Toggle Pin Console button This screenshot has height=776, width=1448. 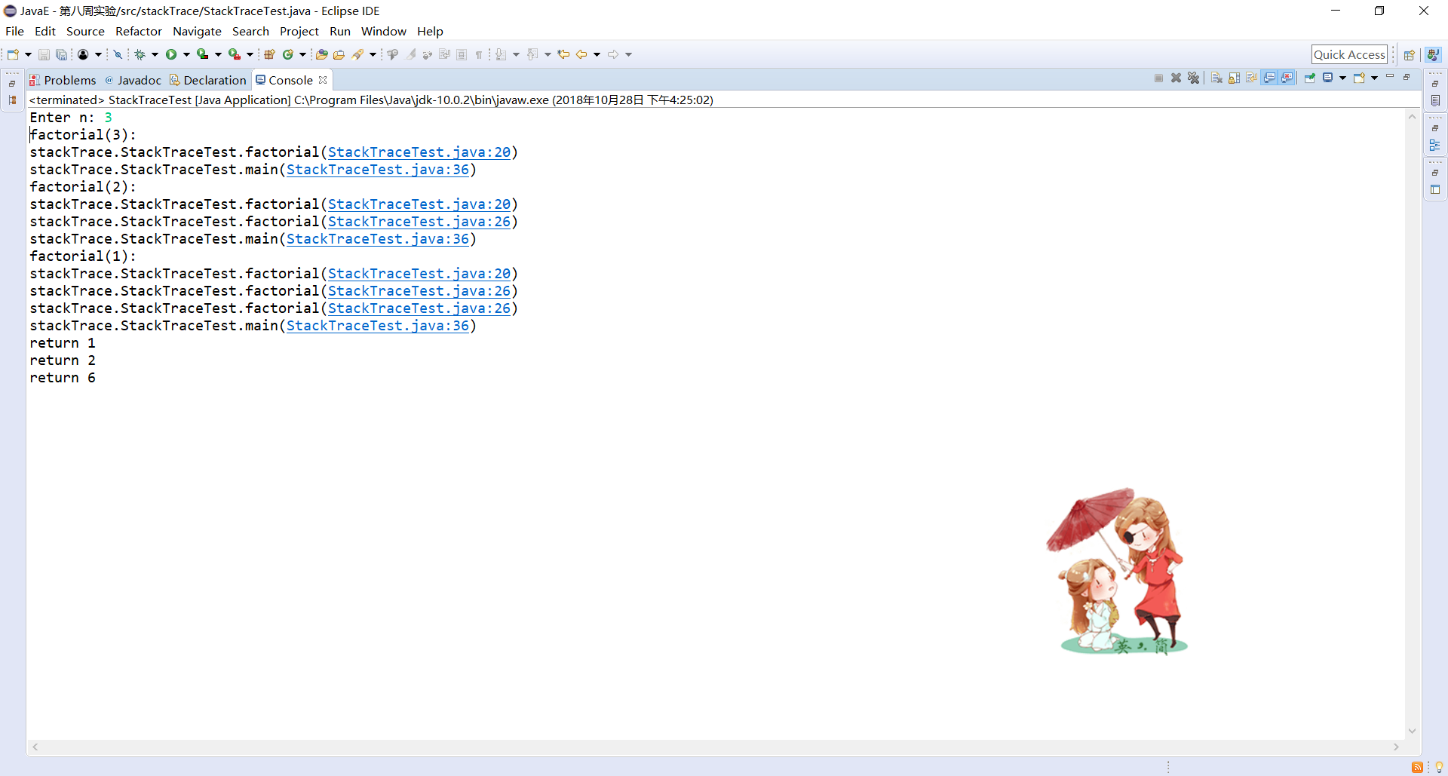(x=1310, y=78)
